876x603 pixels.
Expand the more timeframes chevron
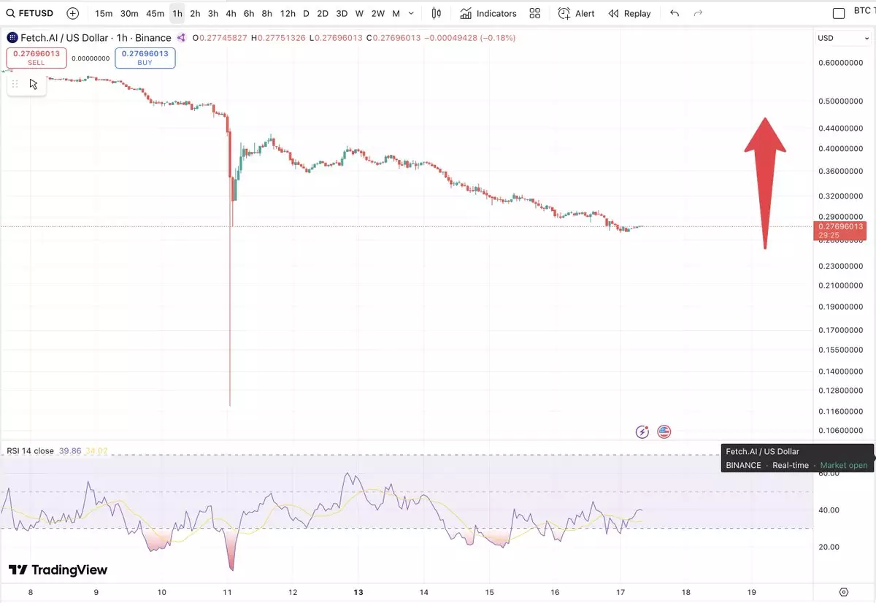[x=412, y=13]
